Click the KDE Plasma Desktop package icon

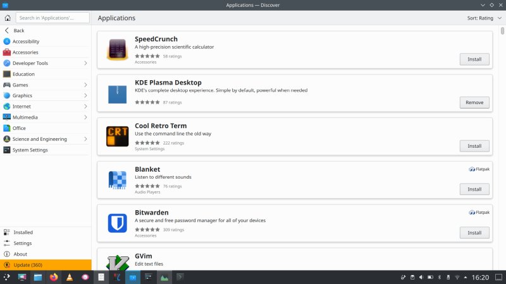pos(118,93)
